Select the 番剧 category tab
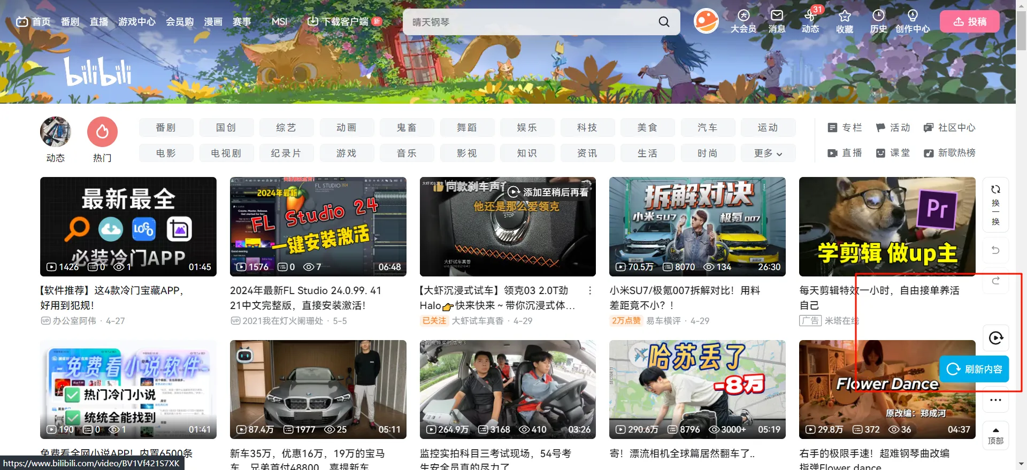 (x=166, y=128)
